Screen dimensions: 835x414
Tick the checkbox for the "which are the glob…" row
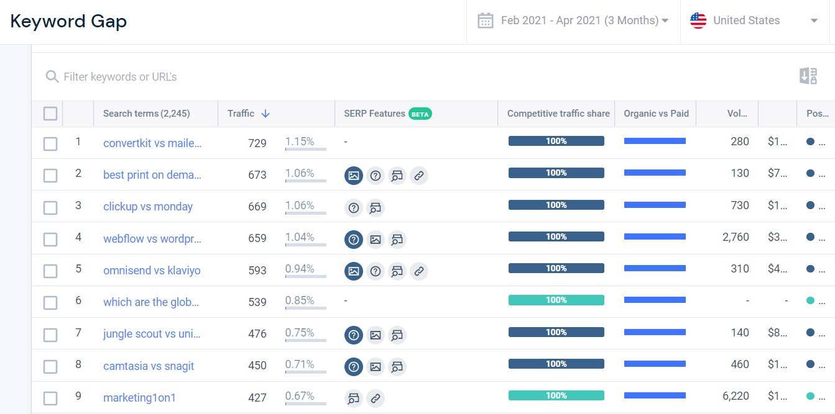pos(50,303)
